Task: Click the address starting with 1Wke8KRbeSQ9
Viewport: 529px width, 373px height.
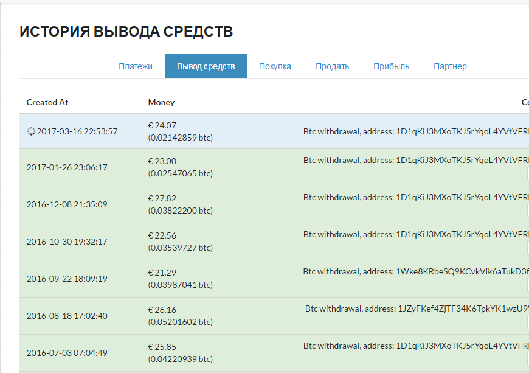Action: click(x=462, y=272)
